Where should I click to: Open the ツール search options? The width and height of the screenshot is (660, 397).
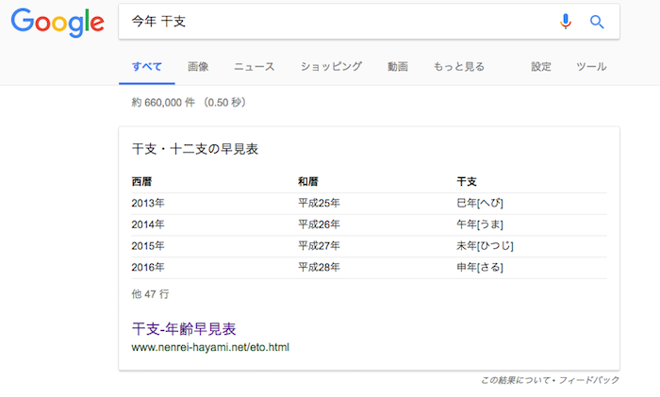pyautogui.click(x=591, y=67)
